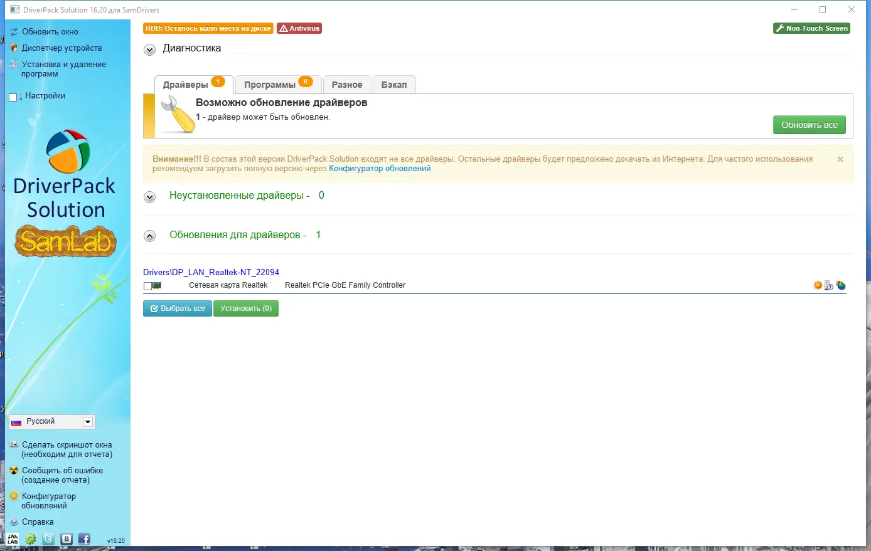Open Диспетчер устройств from sidebar
The height and width of the screenshot is (551, 871).
(x=61, y=48)
